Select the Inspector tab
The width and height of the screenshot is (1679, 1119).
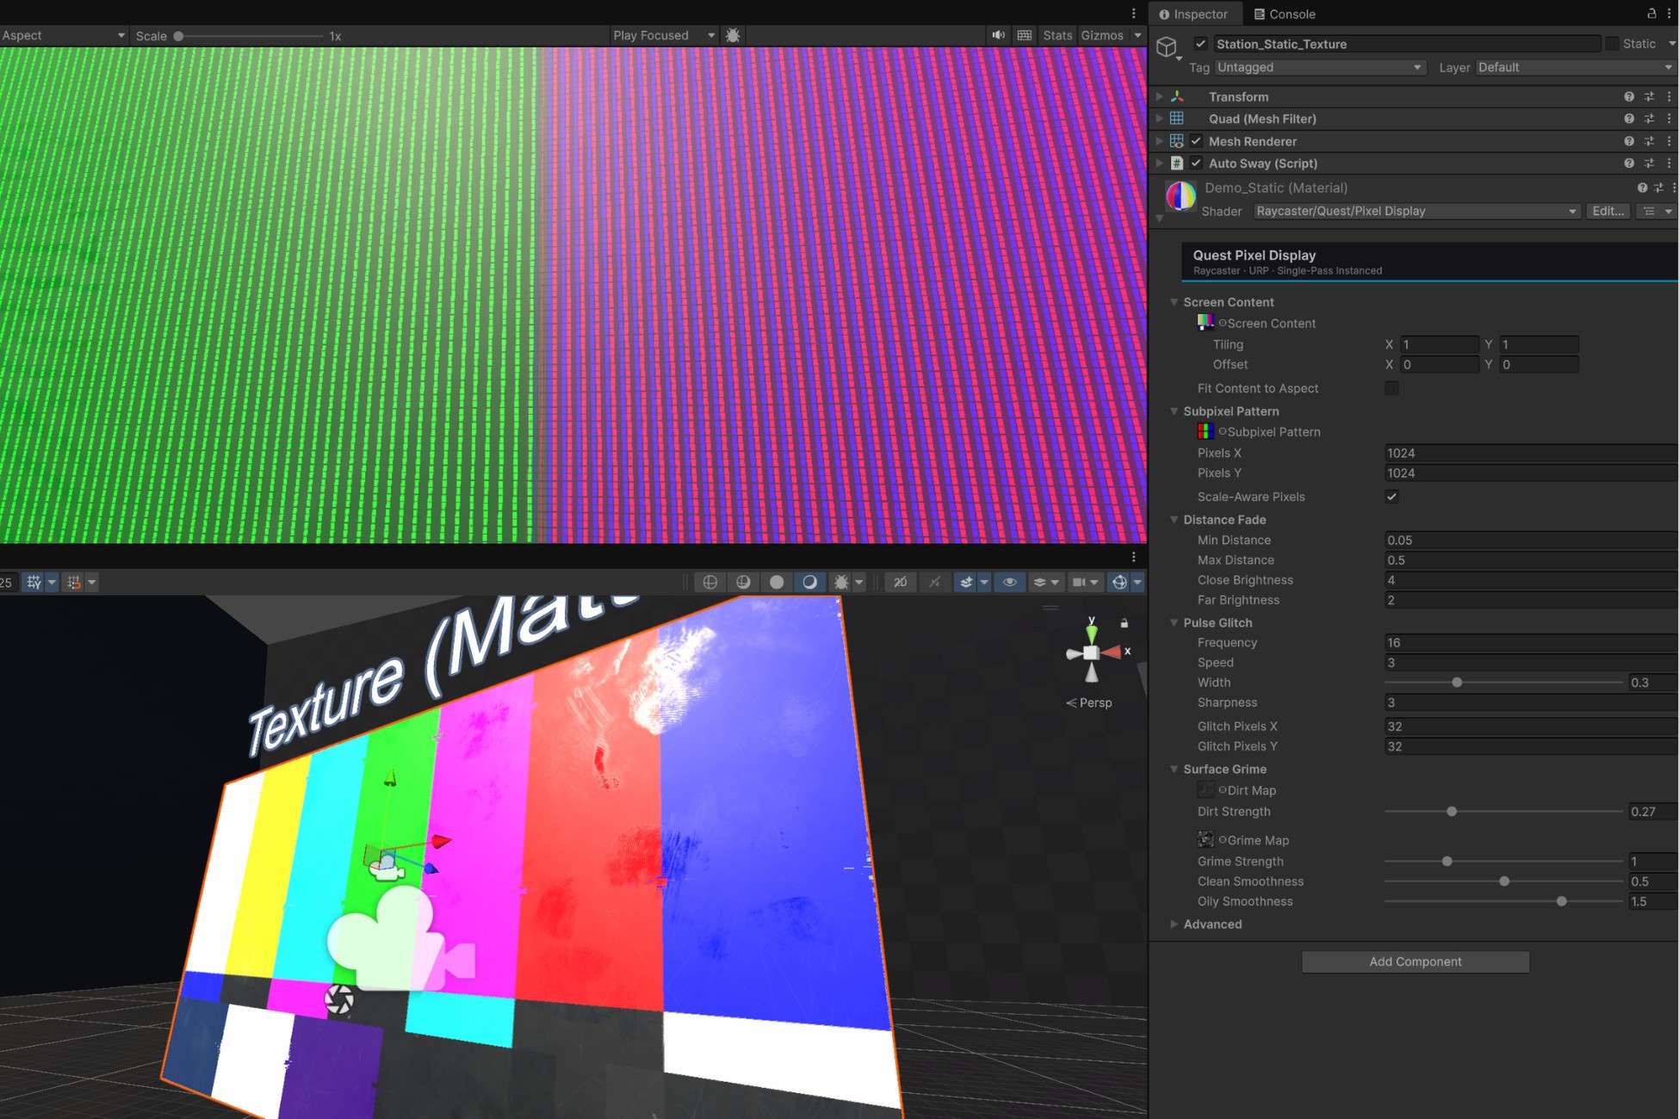(x=1193, y=14)
